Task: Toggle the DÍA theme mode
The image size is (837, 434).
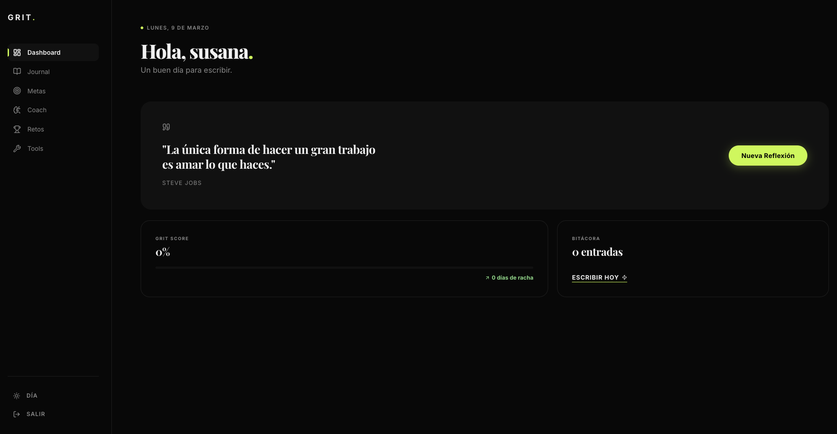Action: pyautogui.click(x=31, y=395)
